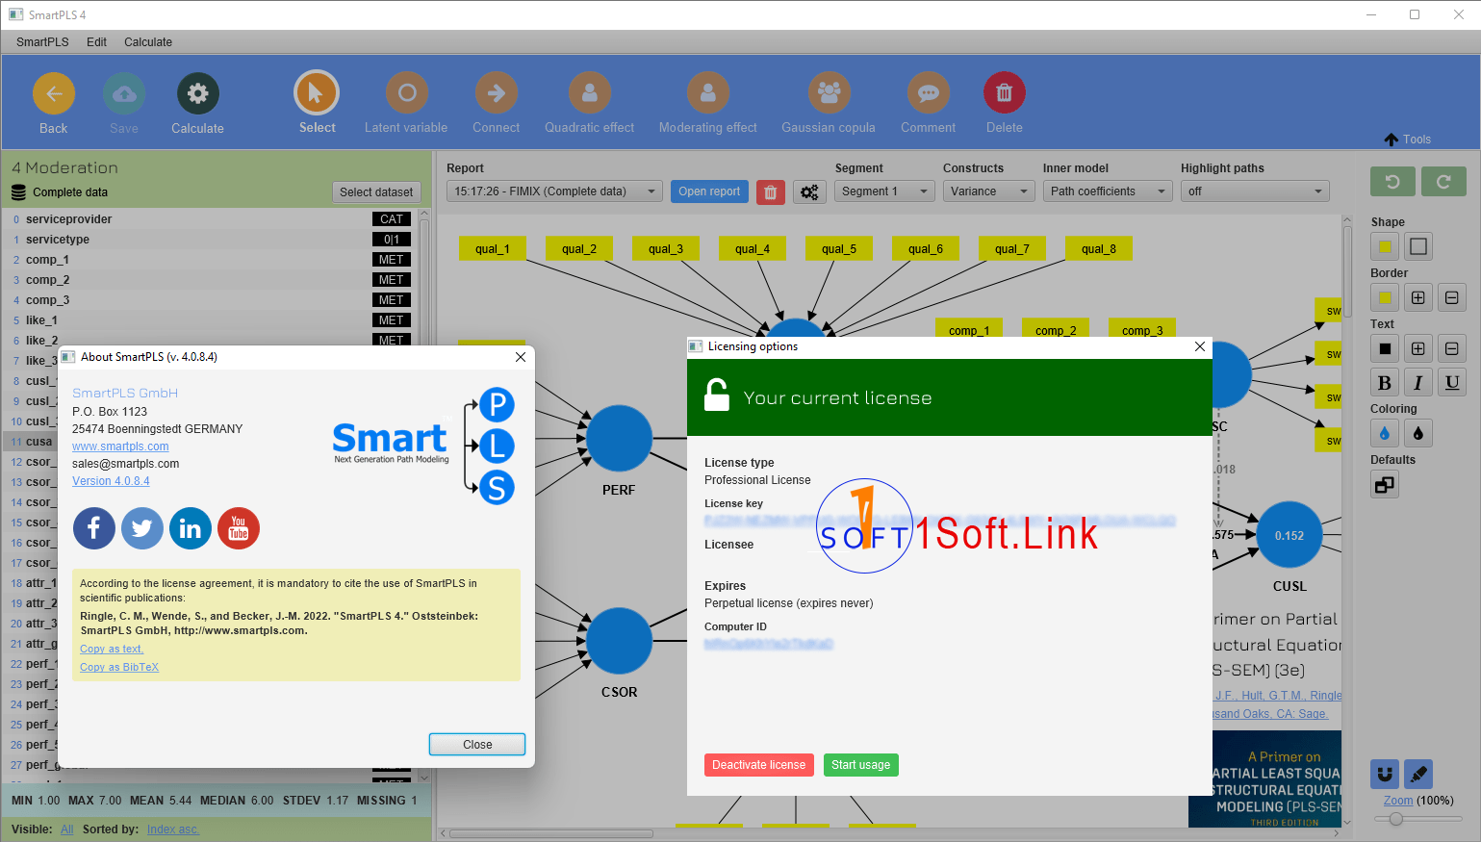
Task: Pick the Connect arrow tool
Action: pyautogui.click(x=497, y=92)
